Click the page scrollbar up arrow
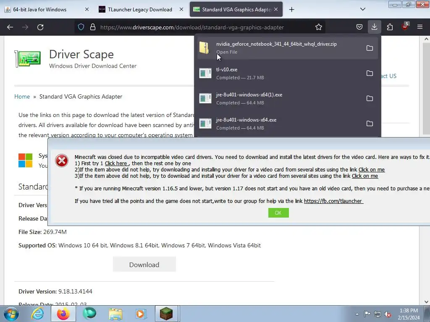Viewport: 430px width, 322px height. click(426, 39)
